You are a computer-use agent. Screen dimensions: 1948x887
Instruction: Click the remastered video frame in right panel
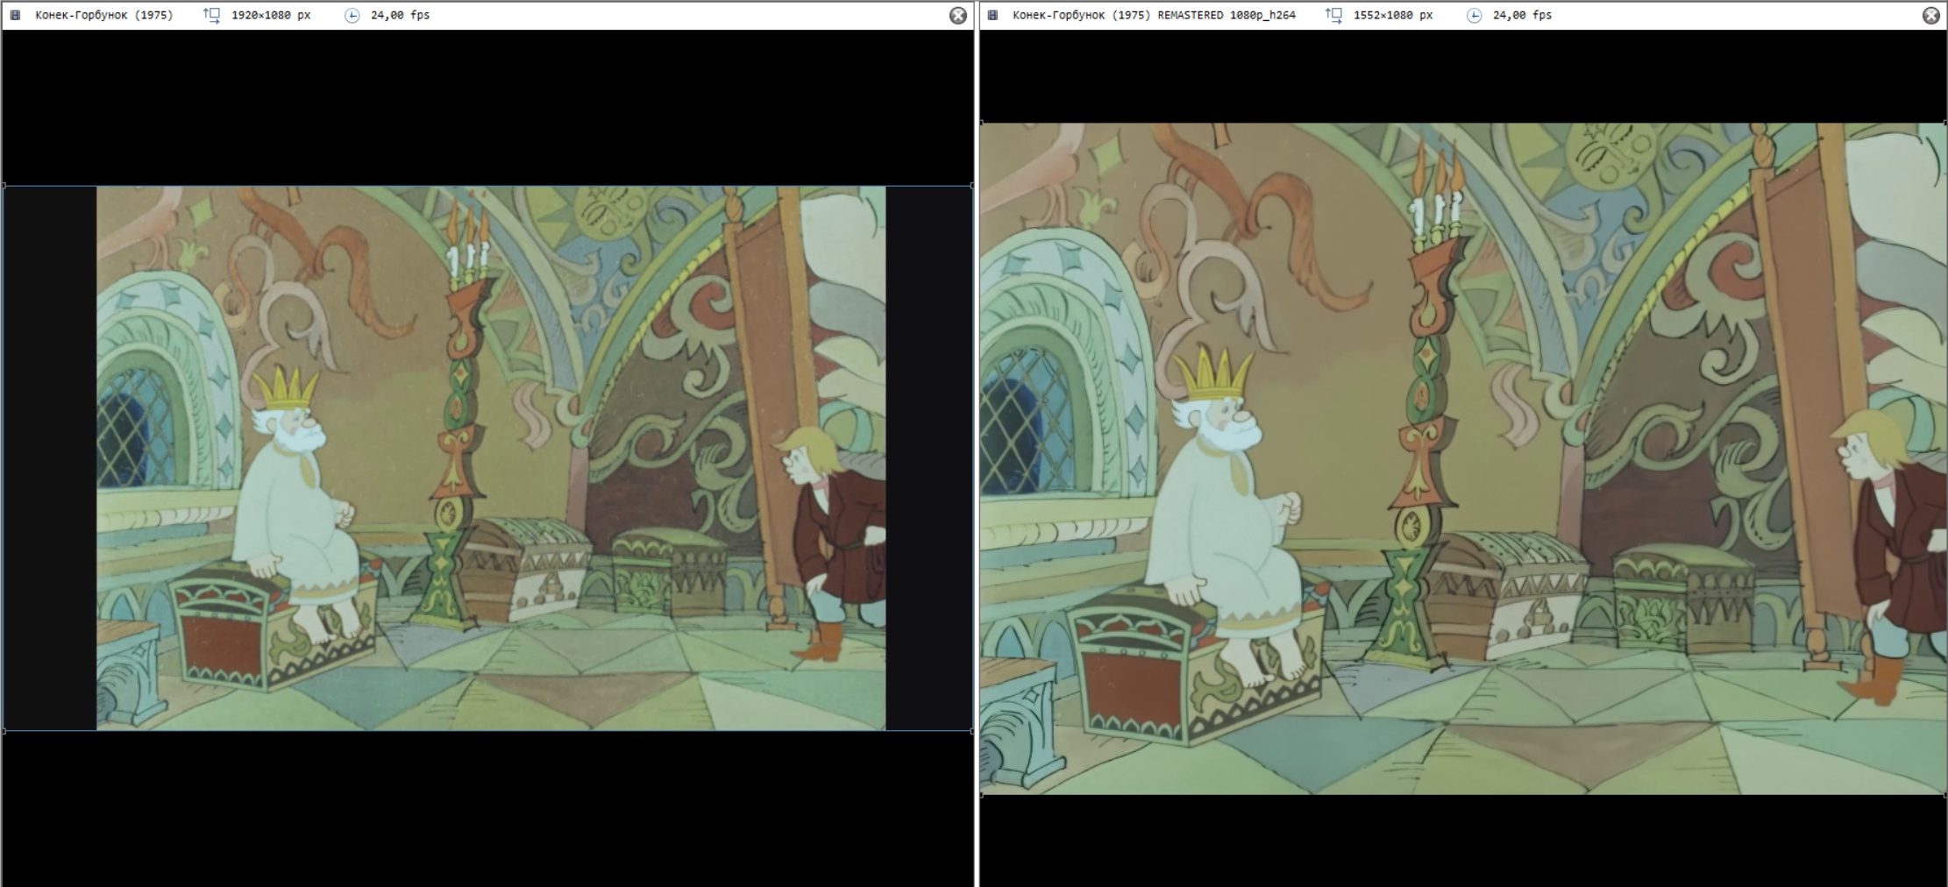[1462, 458]
